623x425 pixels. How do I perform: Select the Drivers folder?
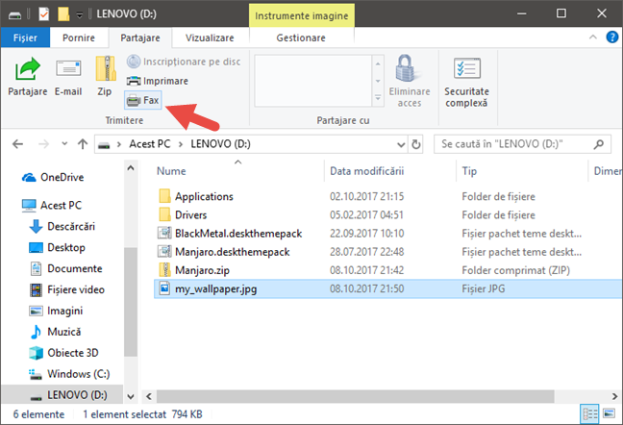[190, 214]
